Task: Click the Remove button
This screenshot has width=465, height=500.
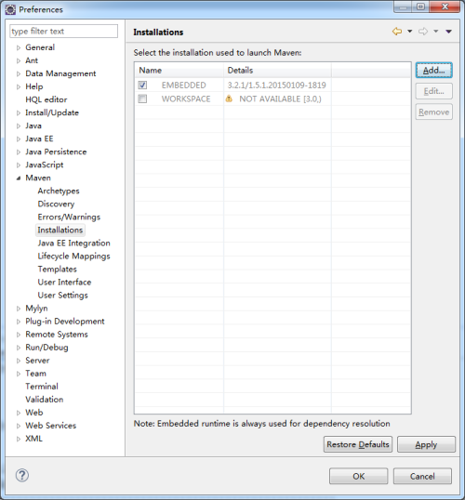Action: (433, 112)
